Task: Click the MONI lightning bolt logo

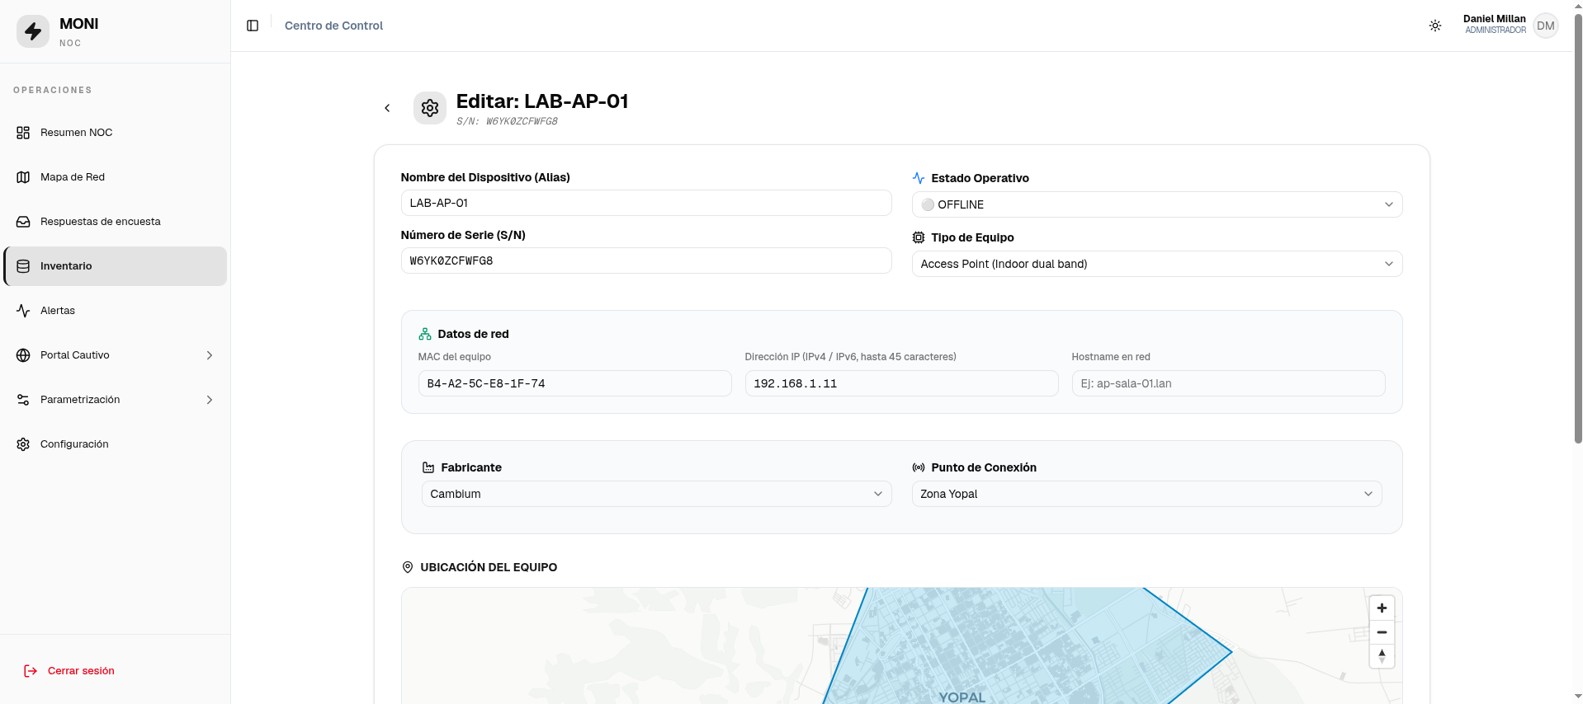Action: (33, 31)
